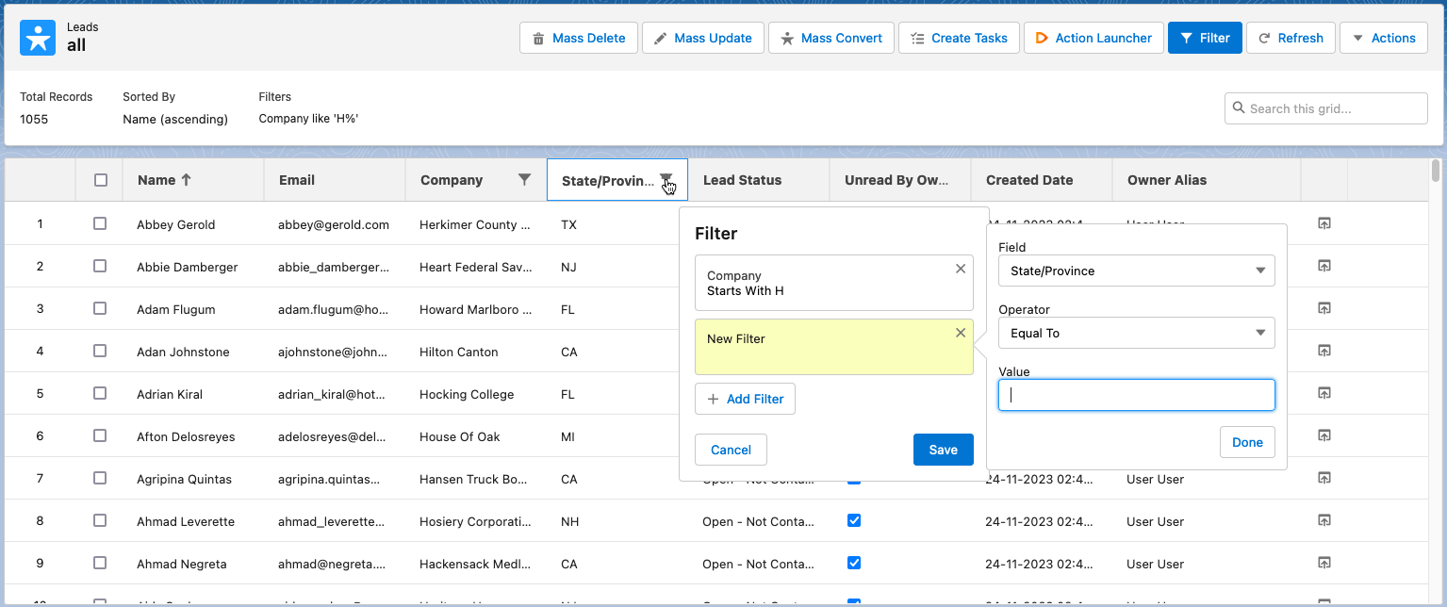
Task: Launch the Action Launcher
Action: 1093,38
